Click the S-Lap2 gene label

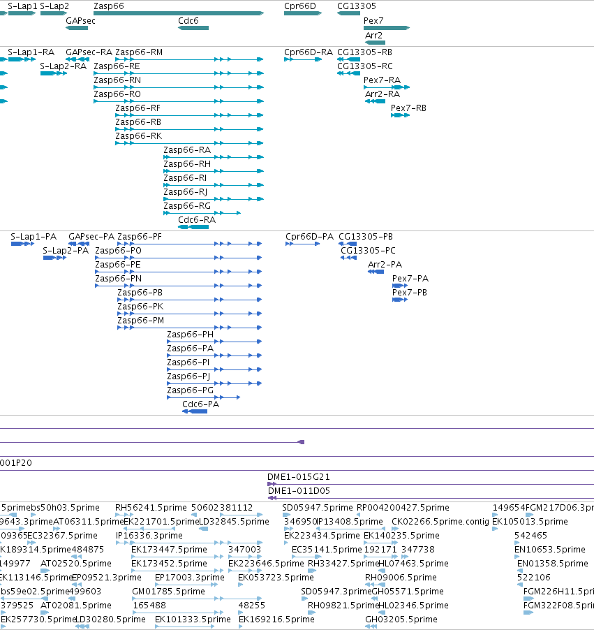click(x=54, y=6)
